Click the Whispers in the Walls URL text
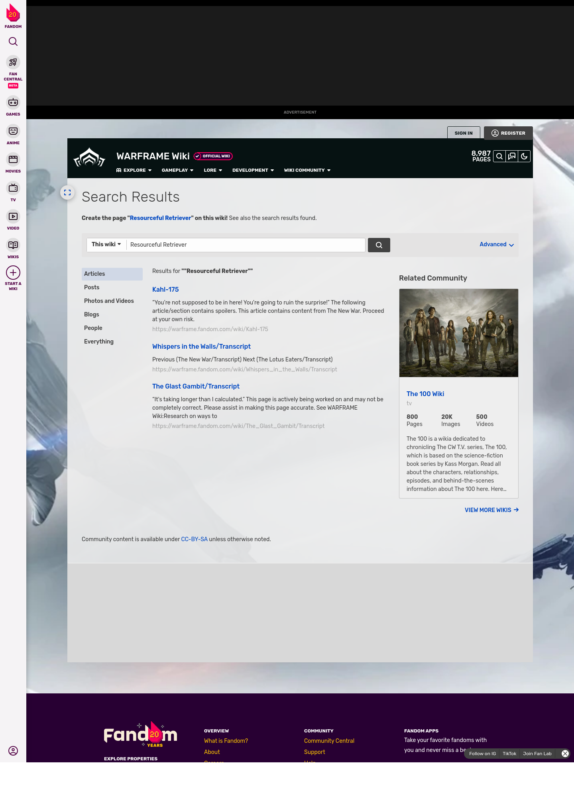574x797 pixels. point(245,369)
